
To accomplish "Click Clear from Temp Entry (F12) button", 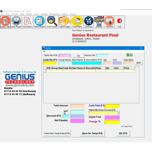I will 57,133.
